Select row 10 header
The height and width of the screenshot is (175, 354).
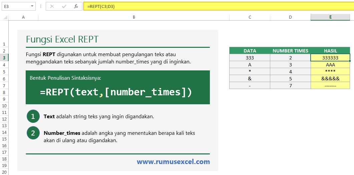pyautogui.click(x=4, y=106)
